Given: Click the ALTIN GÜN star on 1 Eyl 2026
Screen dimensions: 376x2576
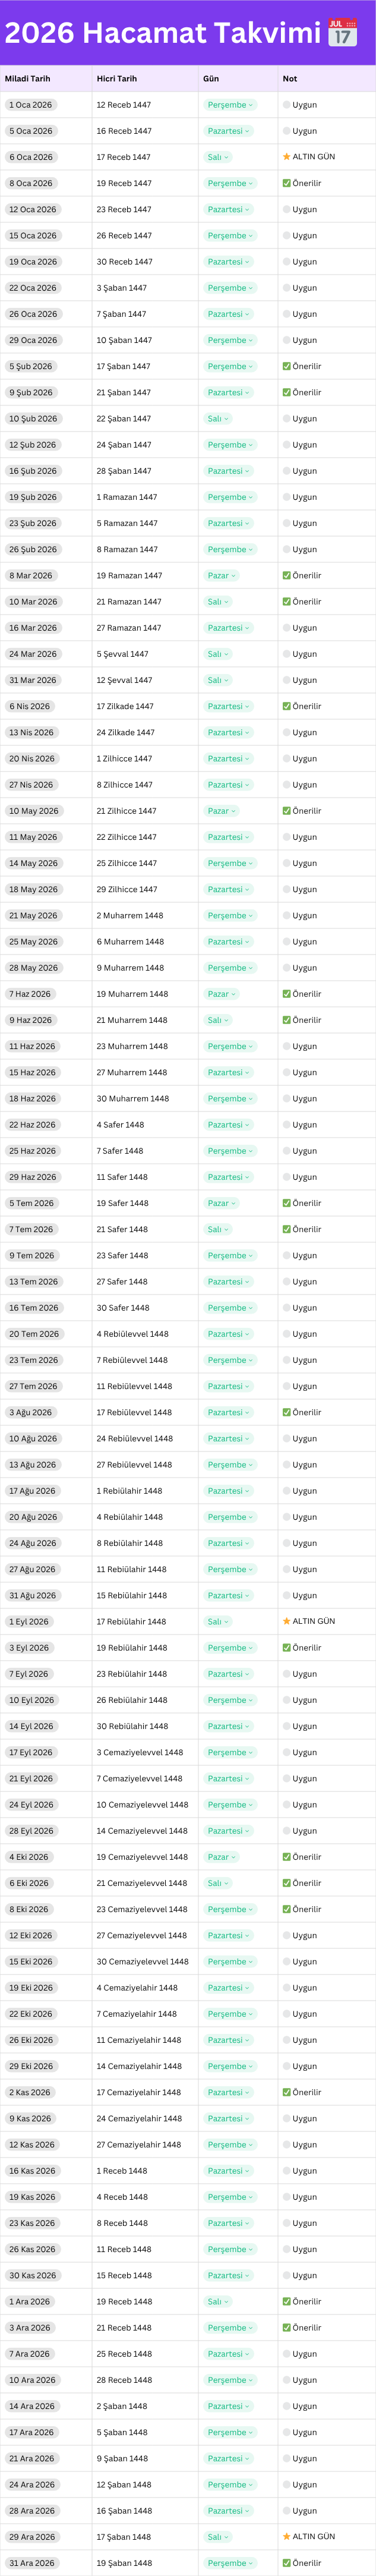Looking at the screenshot, I should 287,1621.
